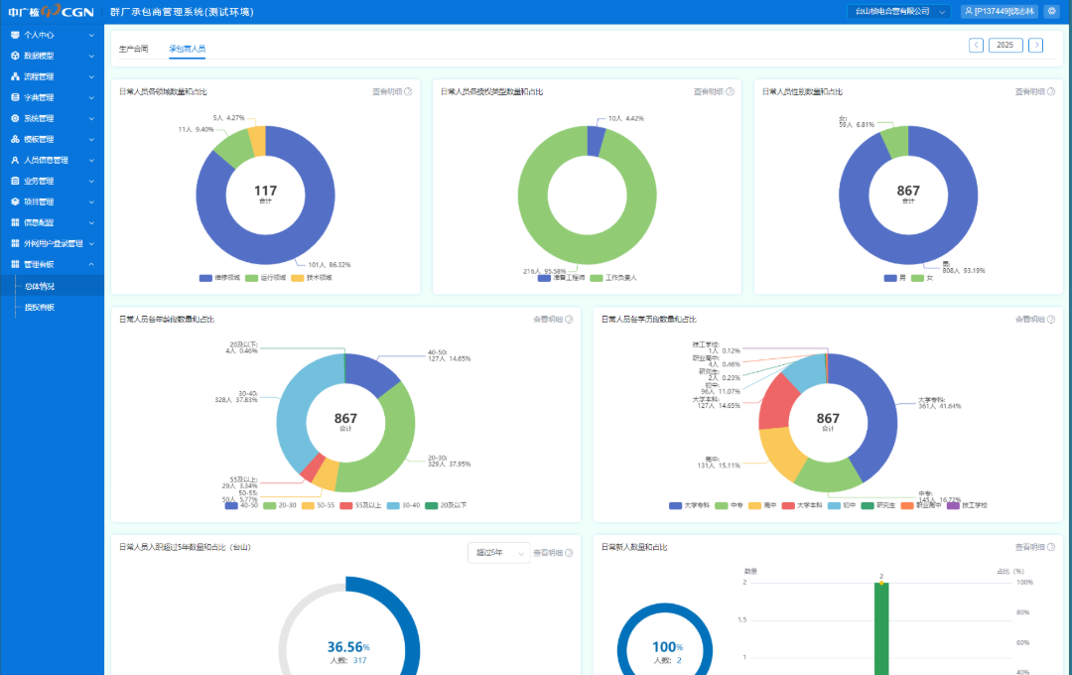Click previous year arrow beside 2025
The image size is (1072, 675).
point(977,45)
